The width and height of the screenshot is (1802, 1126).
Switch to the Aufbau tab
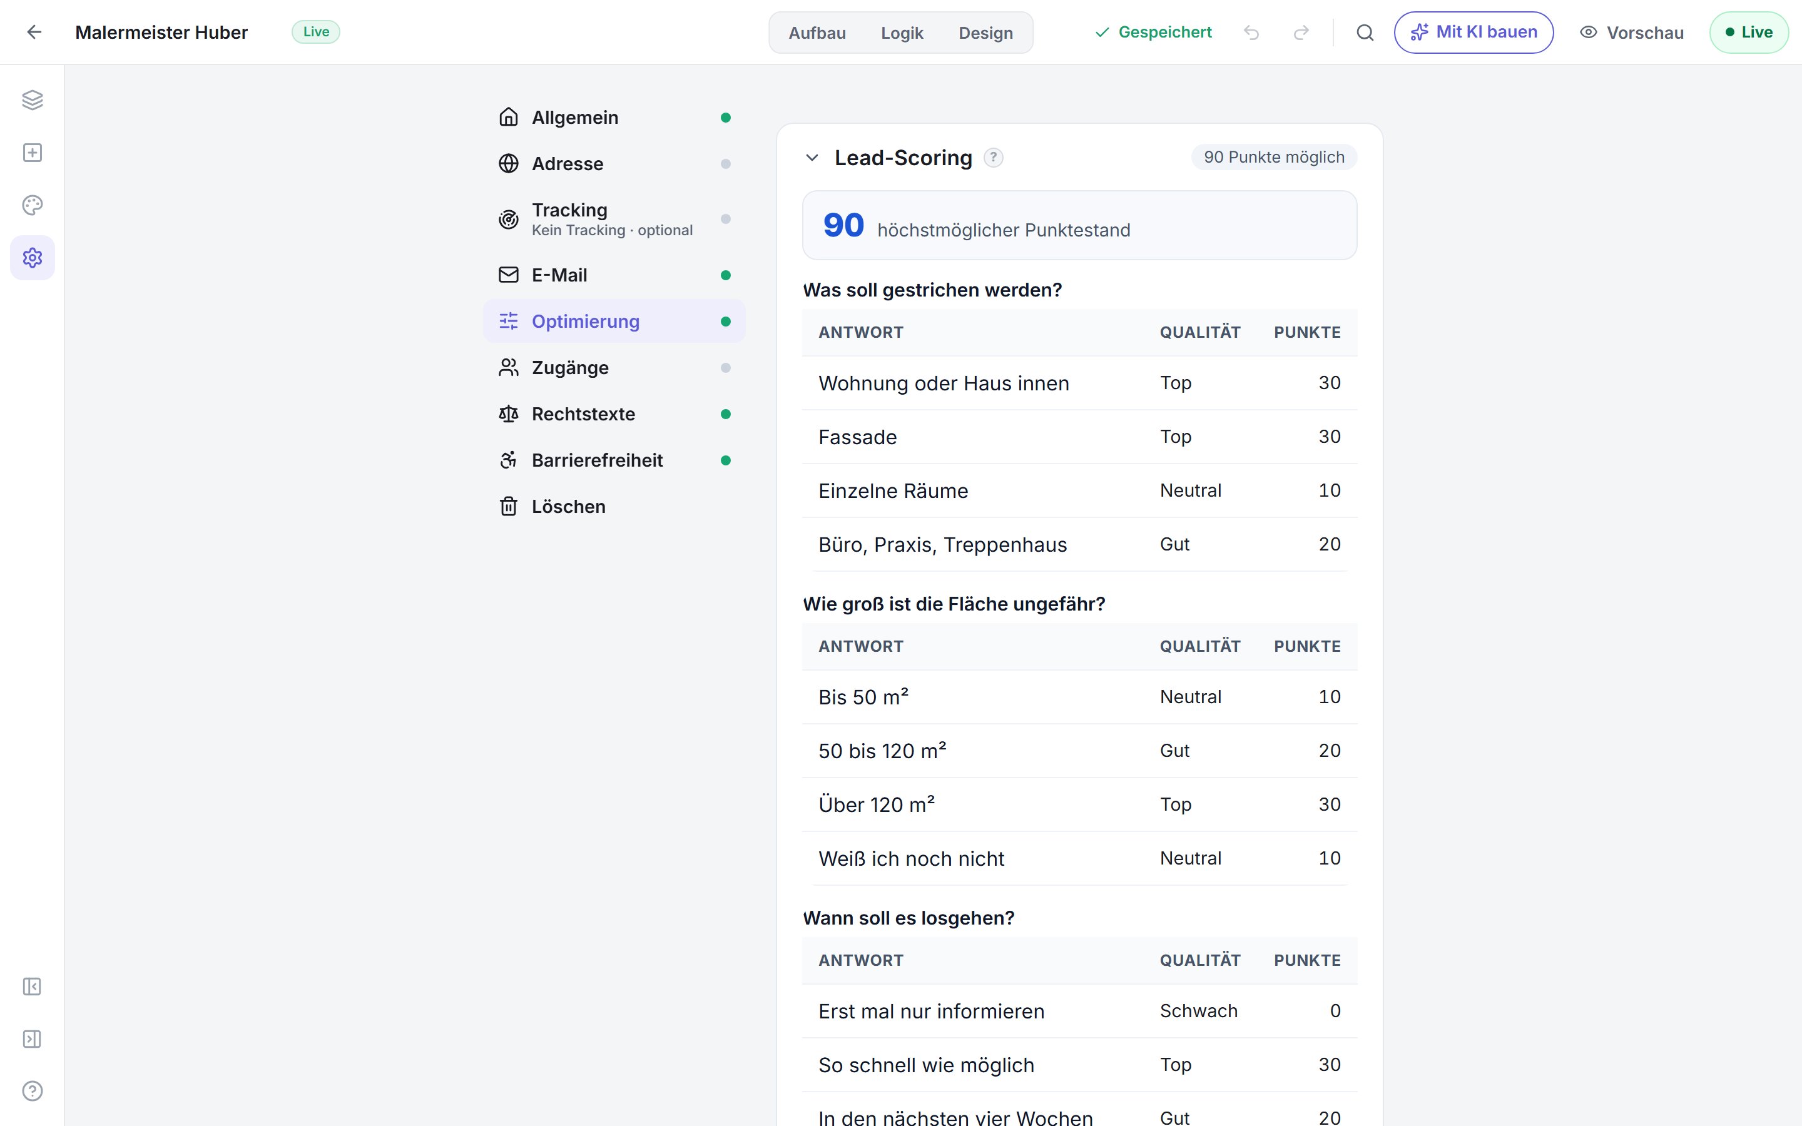click(817, 33)
